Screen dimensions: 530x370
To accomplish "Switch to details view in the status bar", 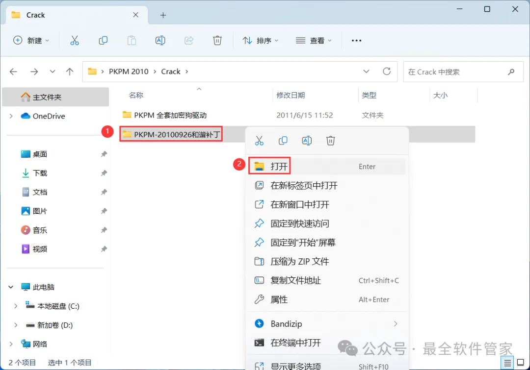I will click(507, 363).
